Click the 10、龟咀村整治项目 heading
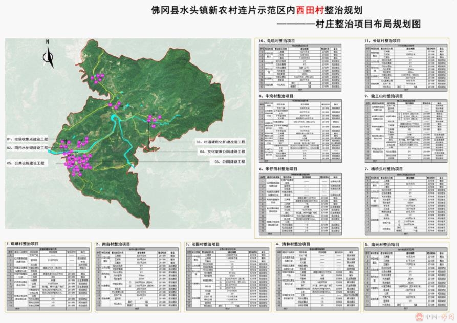The image size is (457, 323). (281, 40)
